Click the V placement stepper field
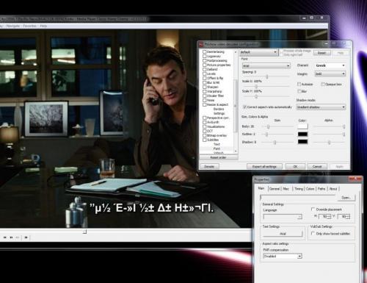The width and height of the screenshot is (367, 283). point(344,216)
